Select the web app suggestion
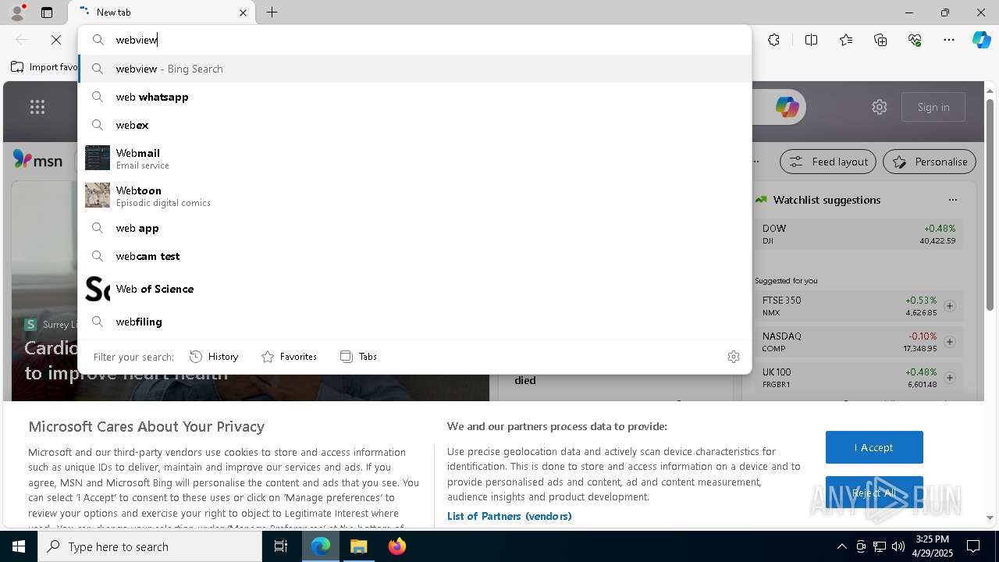999x562 pixels. point(414,228)
